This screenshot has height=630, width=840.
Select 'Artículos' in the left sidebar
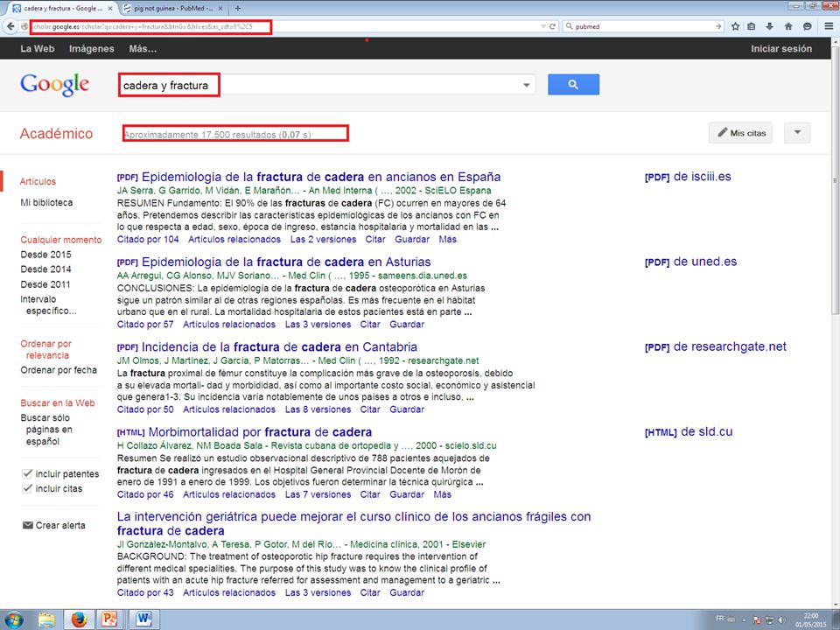[x=38, y=182]
